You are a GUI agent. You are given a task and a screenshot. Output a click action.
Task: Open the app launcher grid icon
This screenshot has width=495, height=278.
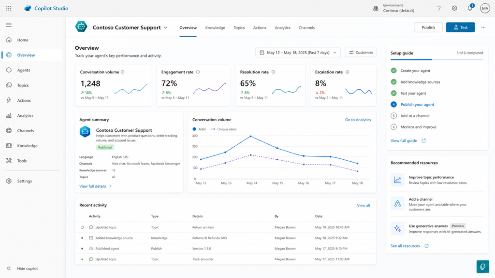click(x=9, y=9)
